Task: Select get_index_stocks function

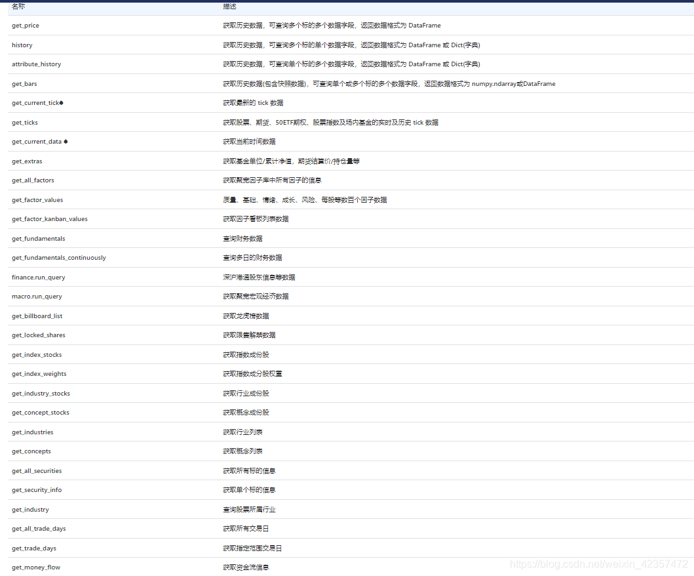Action: [x=37, y=355]
